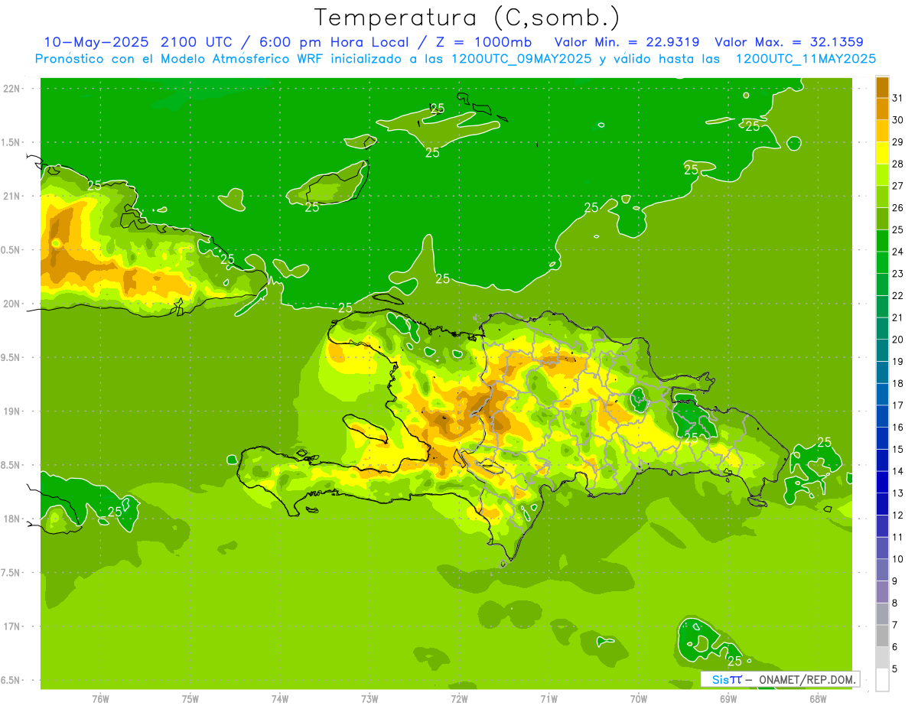Click the purple legend swatch between 9 and 10

pos(882,569)
